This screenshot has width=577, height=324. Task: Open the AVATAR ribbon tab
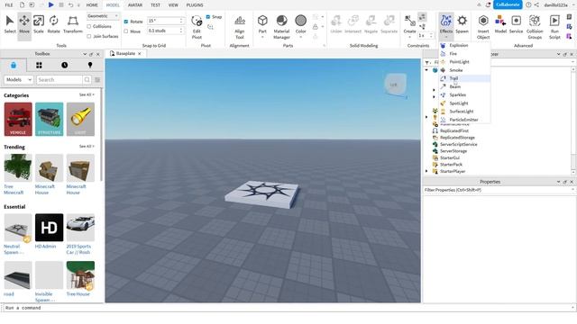(135, 5)
